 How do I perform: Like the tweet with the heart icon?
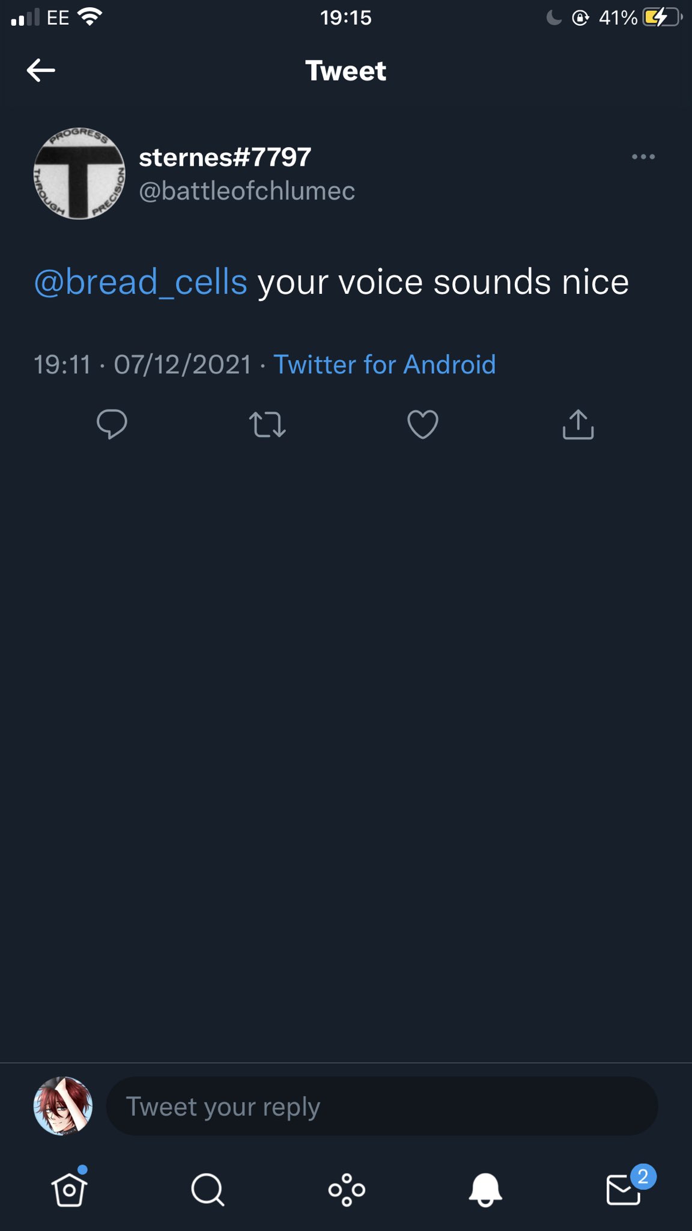(x=423, y=424)
